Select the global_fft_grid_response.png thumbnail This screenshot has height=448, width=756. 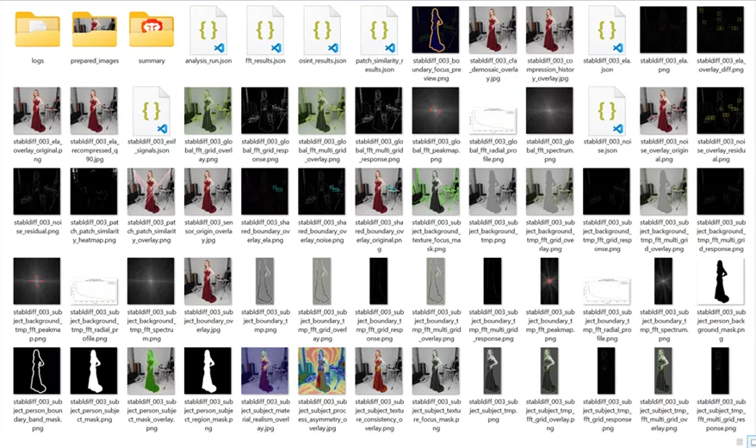(x=264, y=111)
